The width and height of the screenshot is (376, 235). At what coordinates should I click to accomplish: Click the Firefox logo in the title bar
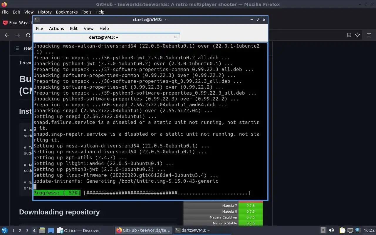coord(4,4)
